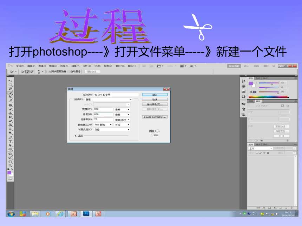
Task: Click Subtract from Selection mode in options bar
Action: 32,72
